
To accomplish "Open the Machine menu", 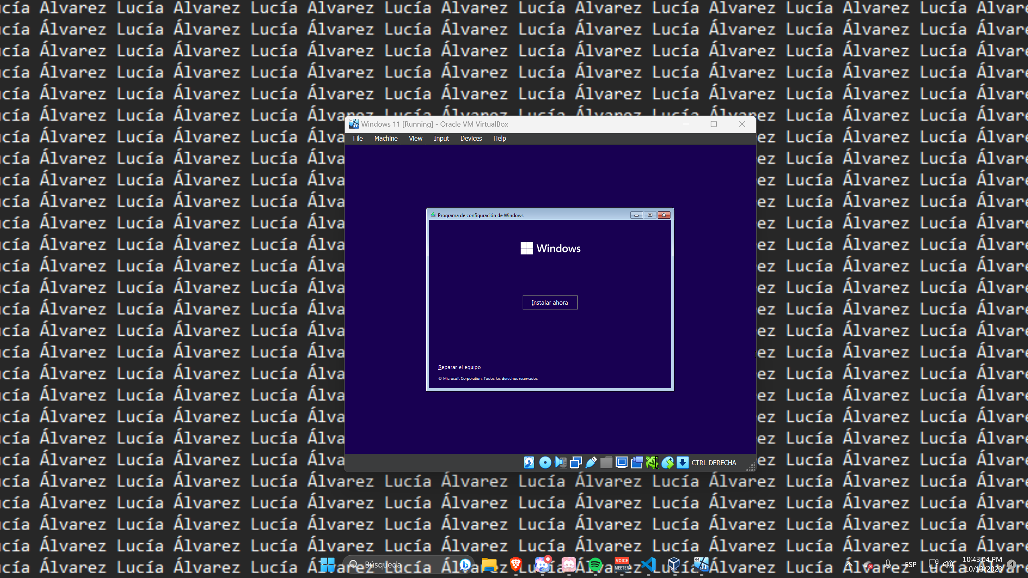I will tap(386, 138).
